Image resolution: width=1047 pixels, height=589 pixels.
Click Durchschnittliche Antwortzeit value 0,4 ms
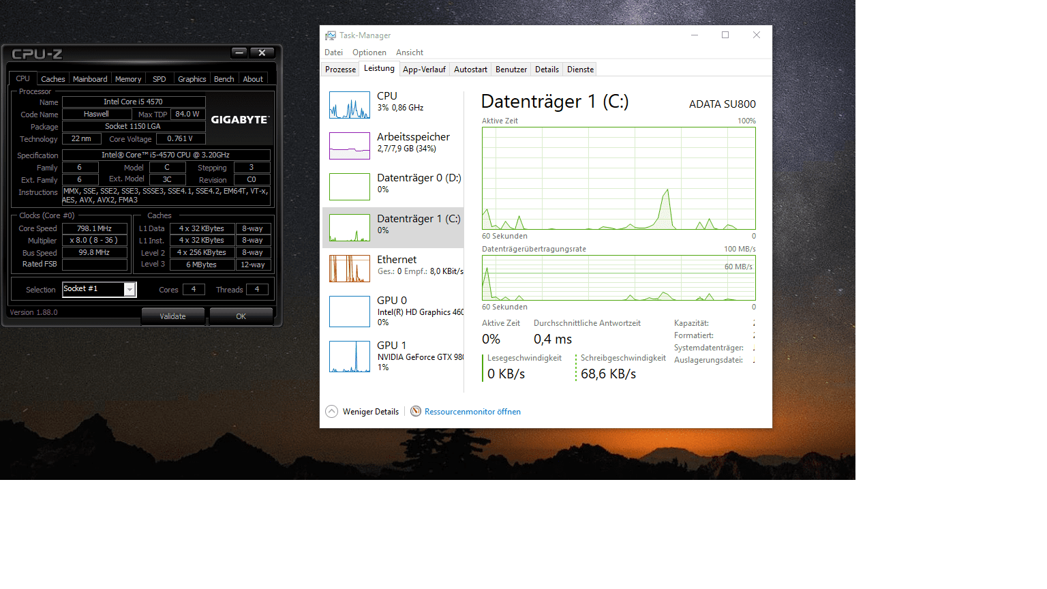(553, 339)
